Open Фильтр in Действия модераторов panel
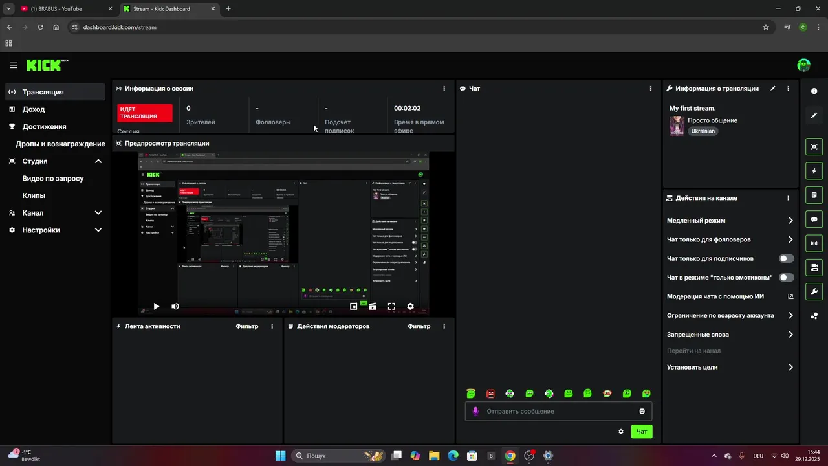The image size is (828, 466). click(419, 326)
